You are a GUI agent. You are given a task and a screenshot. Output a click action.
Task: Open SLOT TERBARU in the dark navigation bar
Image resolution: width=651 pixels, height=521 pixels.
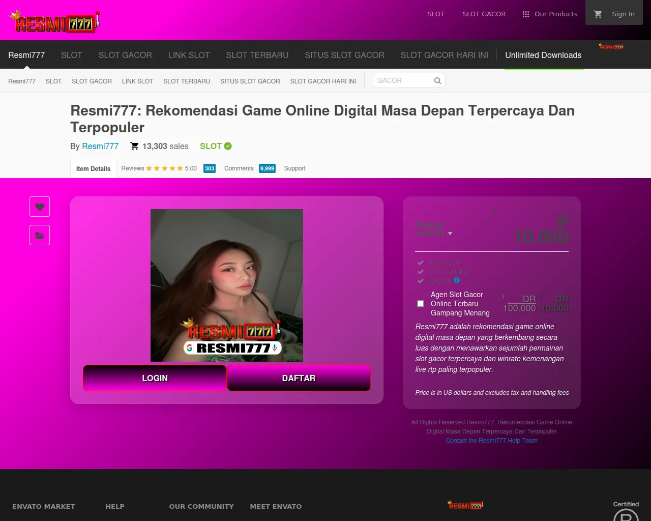(x=257, y=55)
